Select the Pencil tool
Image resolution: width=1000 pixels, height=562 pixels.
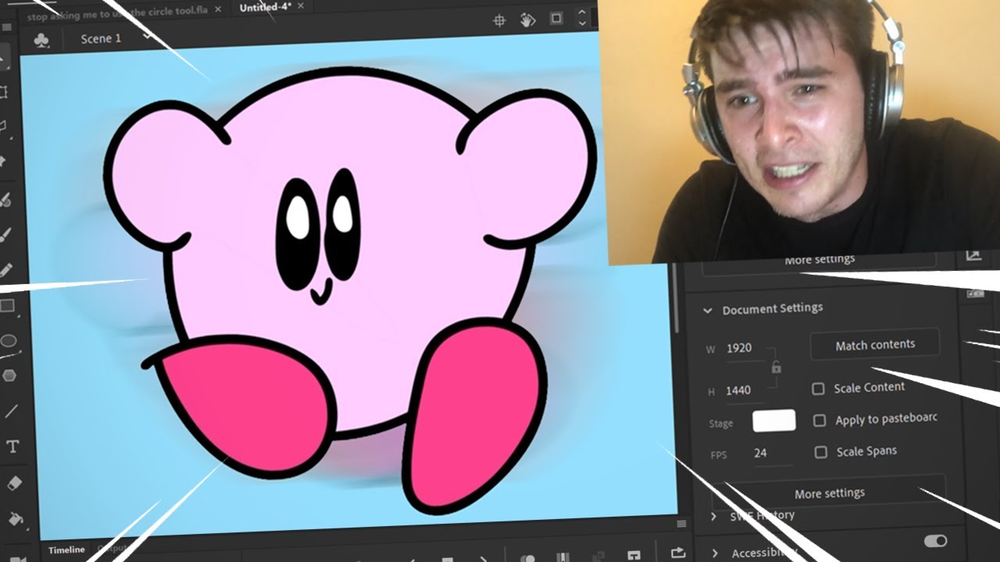(x=5, y=270)
